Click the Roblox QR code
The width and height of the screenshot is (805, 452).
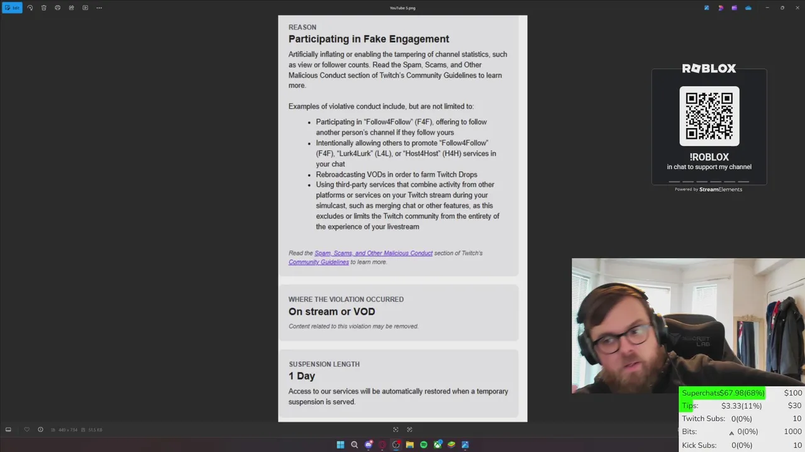pyautogui.click(x=709, y=116)
